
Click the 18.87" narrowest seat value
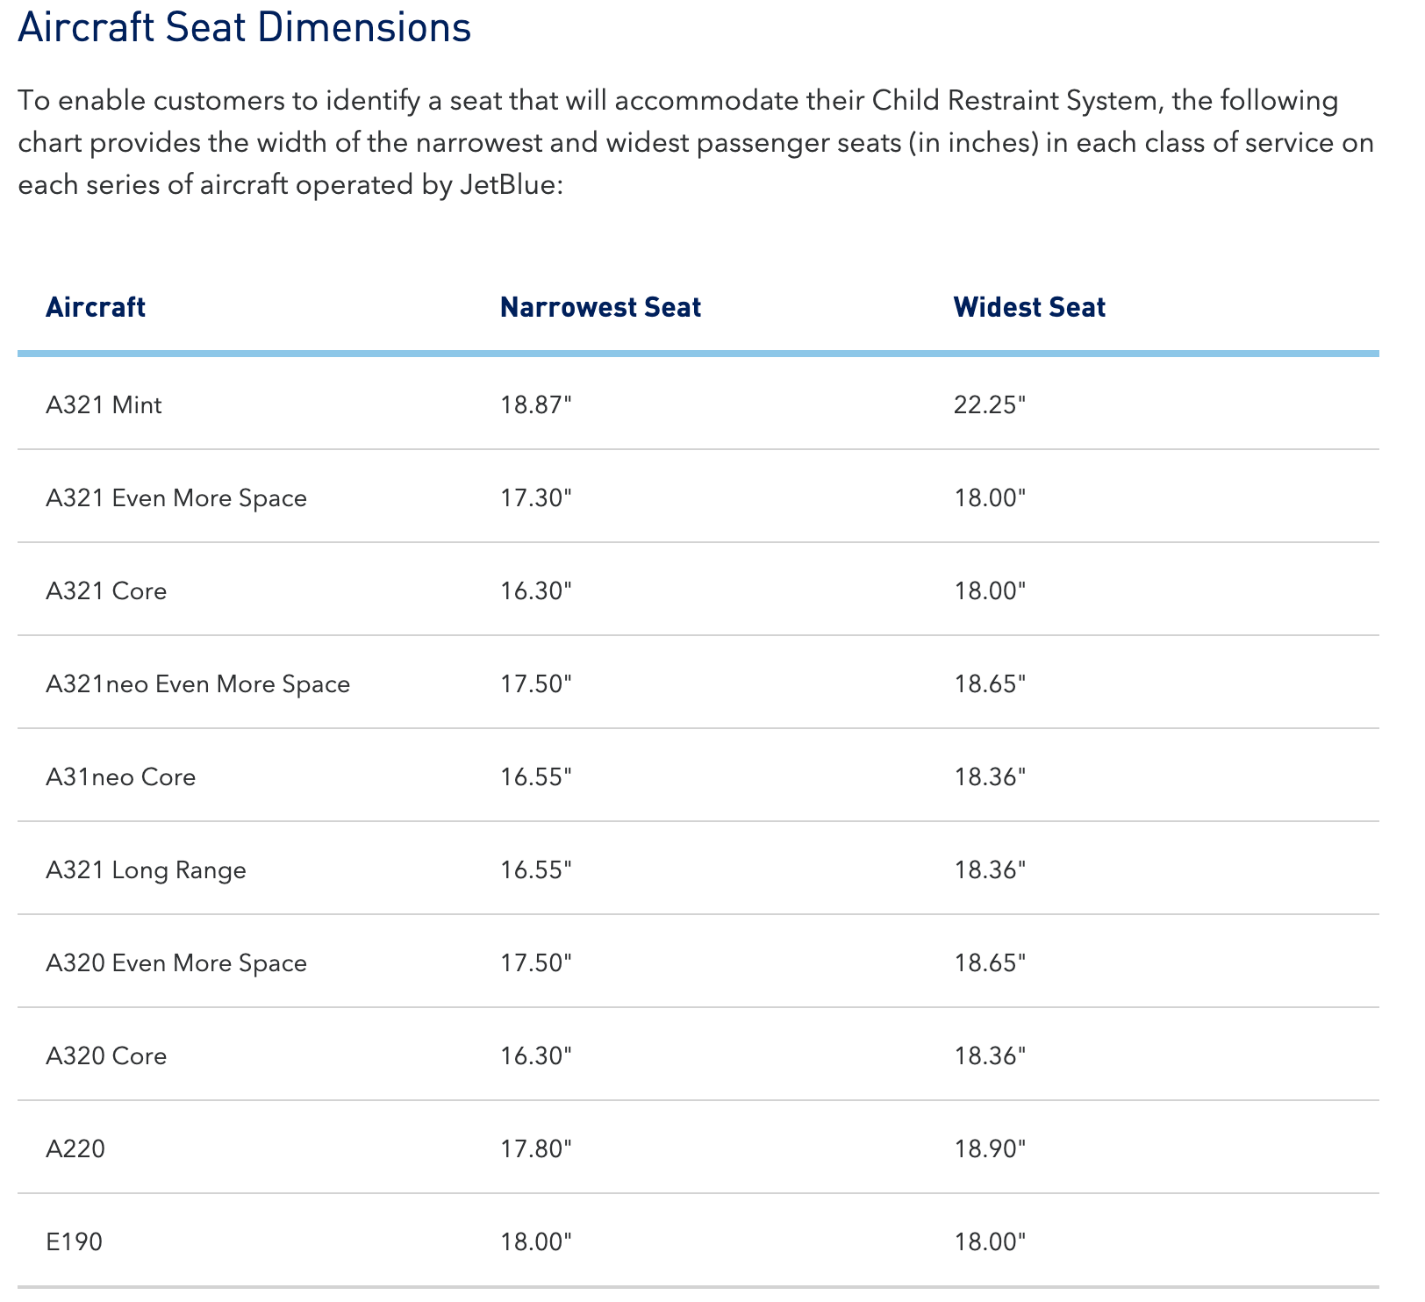click(536, 405)
